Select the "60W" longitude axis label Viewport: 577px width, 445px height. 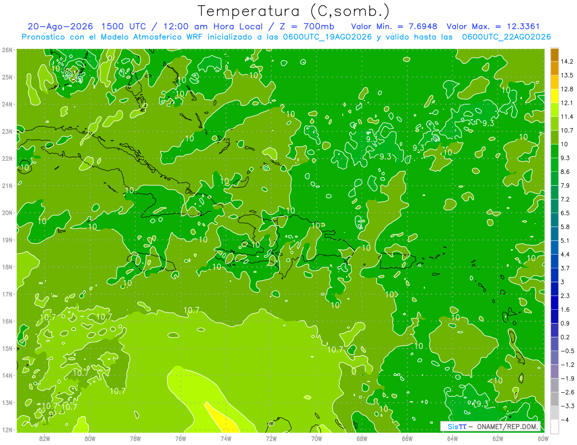(543, 438)
